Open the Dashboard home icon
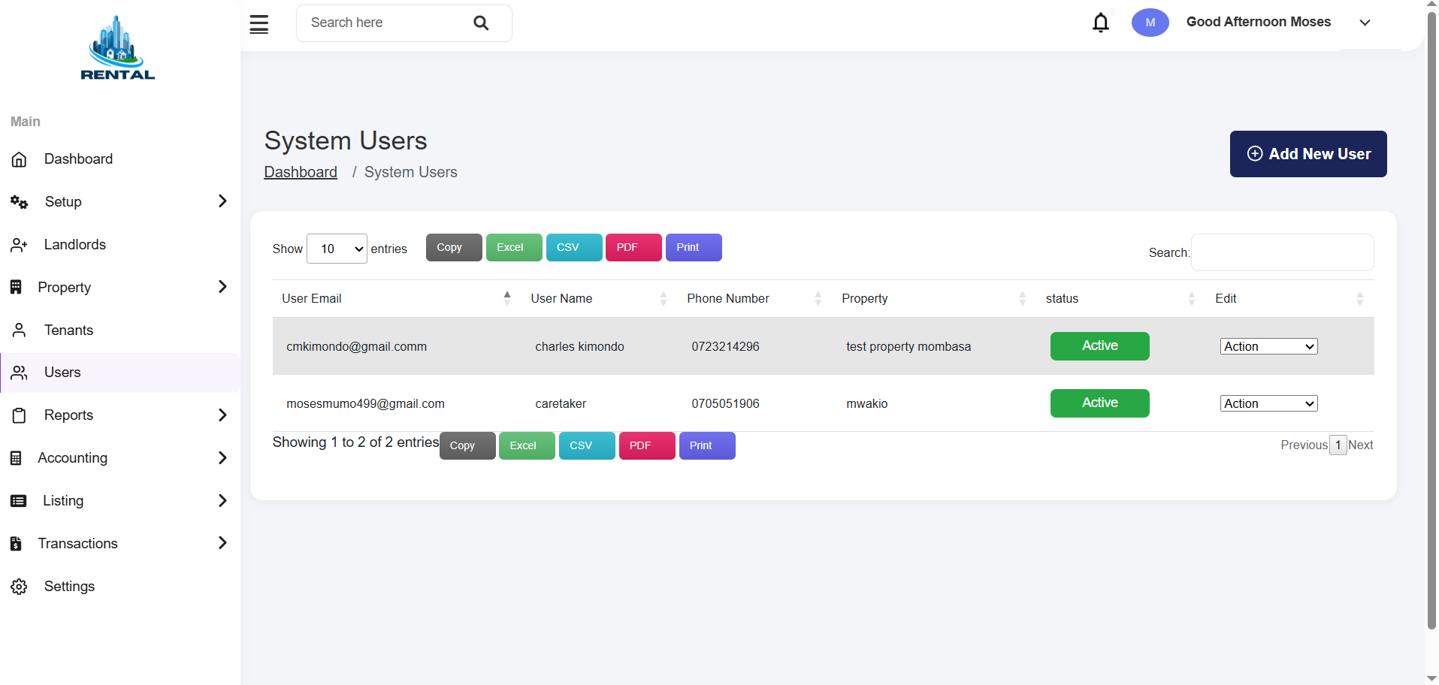The image size is (1439, 685). pyautogui.click(x=20, y=159)
